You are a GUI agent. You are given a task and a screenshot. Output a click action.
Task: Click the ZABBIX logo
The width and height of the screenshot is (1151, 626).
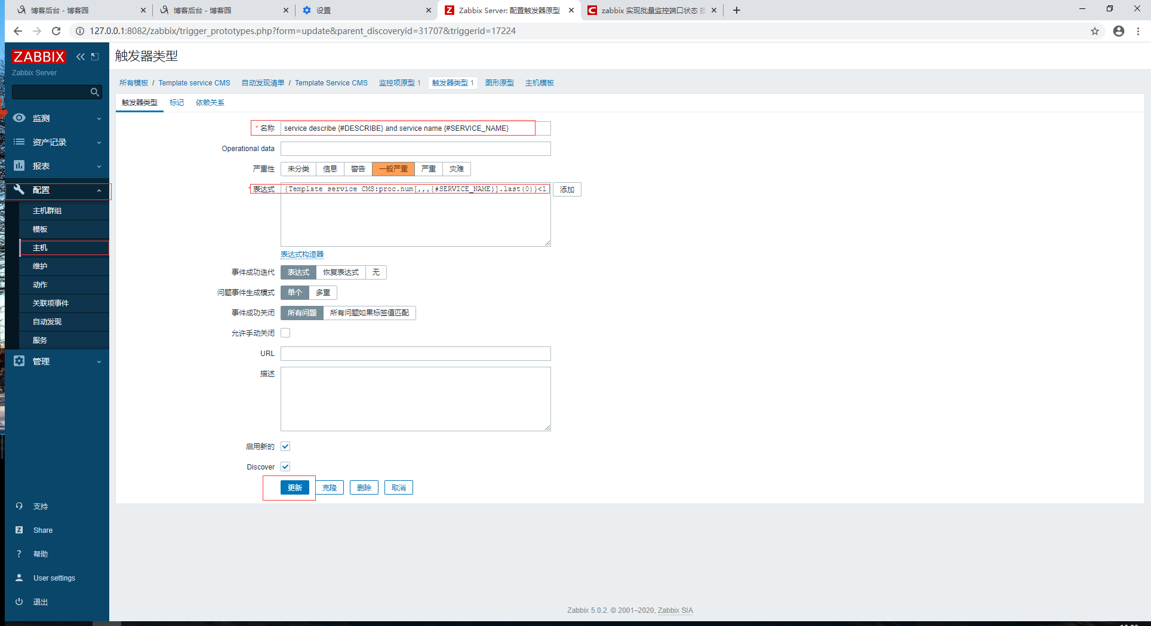[x=39, y=57]
